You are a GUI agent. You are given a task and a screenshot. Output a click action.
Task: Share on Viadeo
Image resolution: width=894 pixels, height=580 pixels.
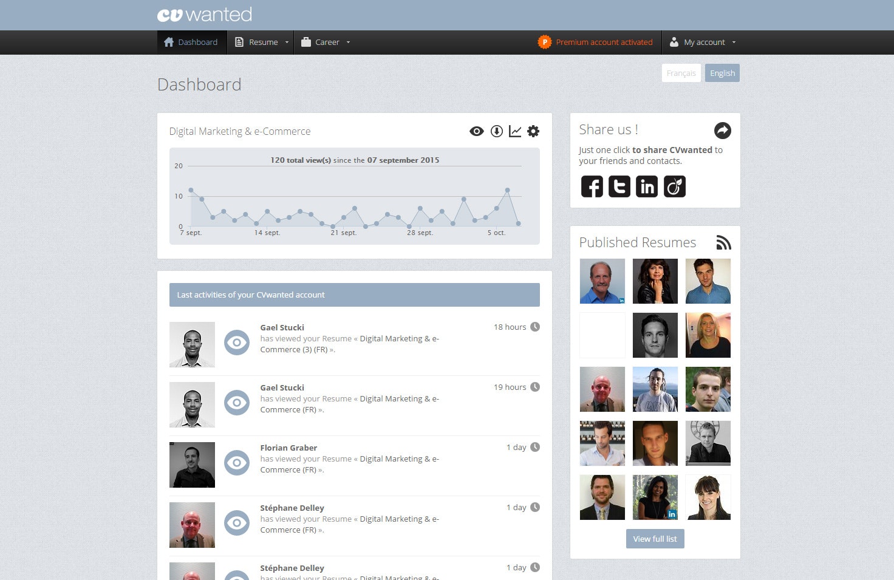point(675,186)
